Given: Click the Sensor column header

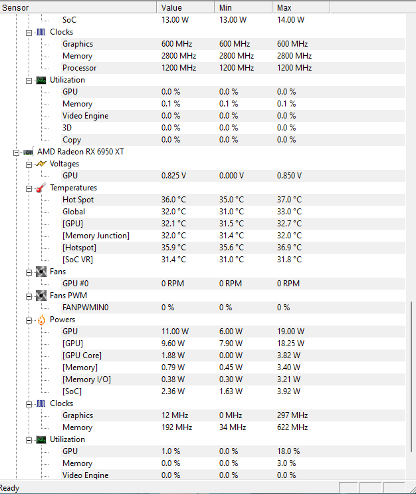Looking at the screenshot, I should point(78,7).
